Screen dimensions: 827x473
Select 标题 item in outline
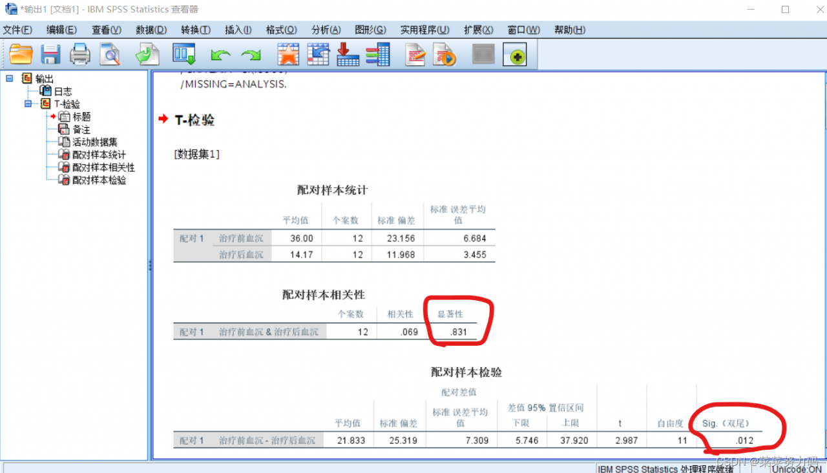pos(81,117)
